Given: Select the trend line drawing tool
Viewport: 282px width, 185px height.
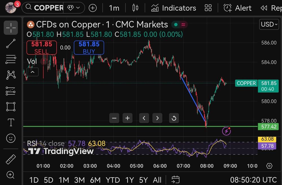Looking at the screenshot, I should (11, 44).
